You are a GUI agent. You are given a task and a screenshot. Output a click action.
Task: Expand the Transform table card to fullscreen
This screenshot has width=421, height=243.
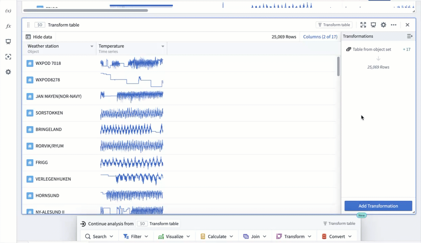[x=363, y=25]
